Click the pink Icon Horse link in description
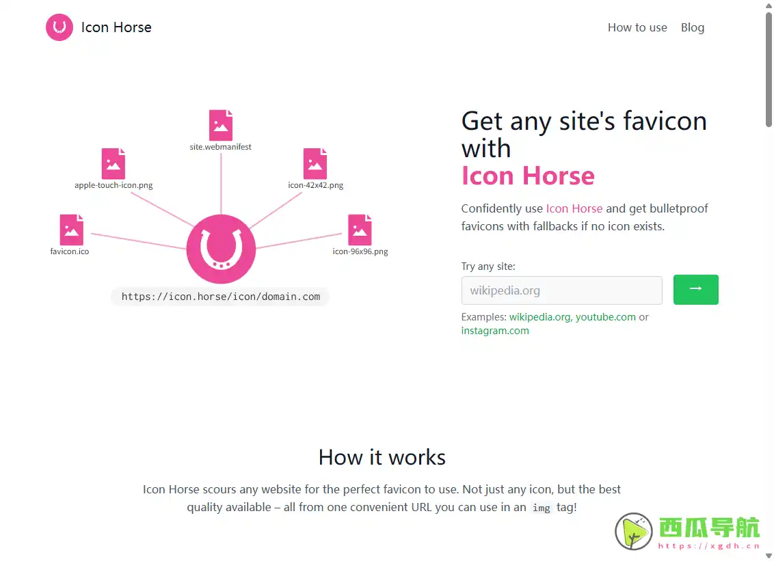Viewport: 774px width, 561px height. coord(574,208)
